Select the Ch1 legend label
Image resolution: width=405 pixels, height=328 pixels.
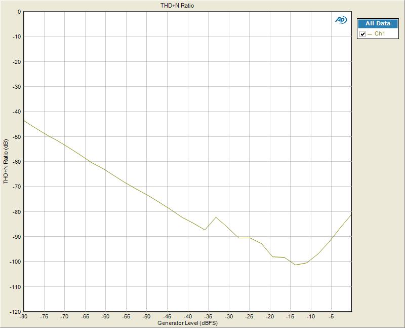pos(380,33)
